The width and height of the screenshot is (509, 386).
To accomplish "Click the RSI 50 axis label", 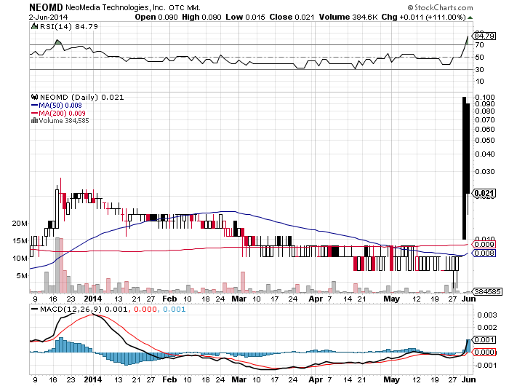I will point(479,58).
